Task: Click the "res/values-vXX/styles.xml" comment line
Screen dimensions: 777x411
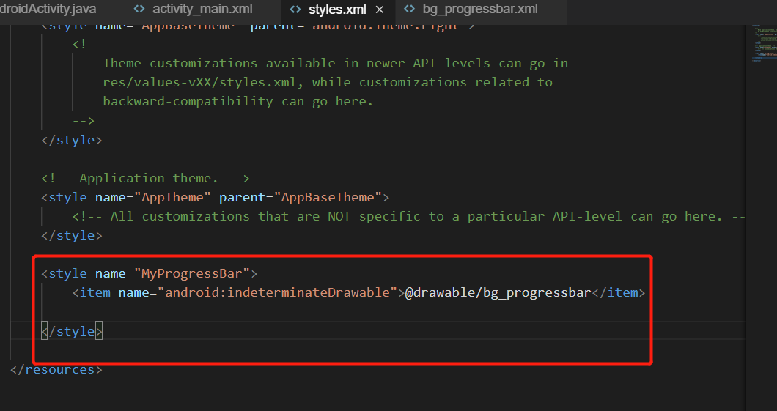Action: 328,82
